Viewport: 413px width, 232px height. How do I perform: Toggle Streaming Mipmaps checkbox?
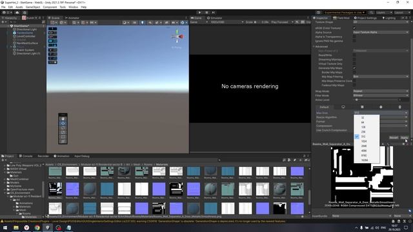354,59
